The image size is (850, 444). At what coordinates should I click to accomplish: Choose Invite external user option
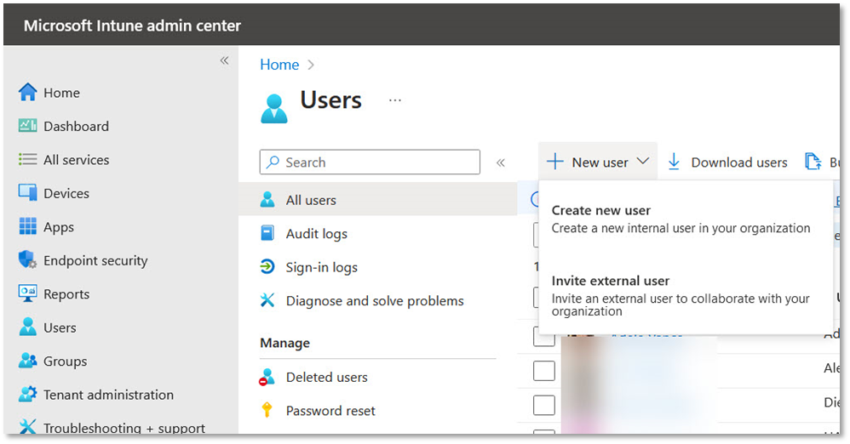point(611,281)
